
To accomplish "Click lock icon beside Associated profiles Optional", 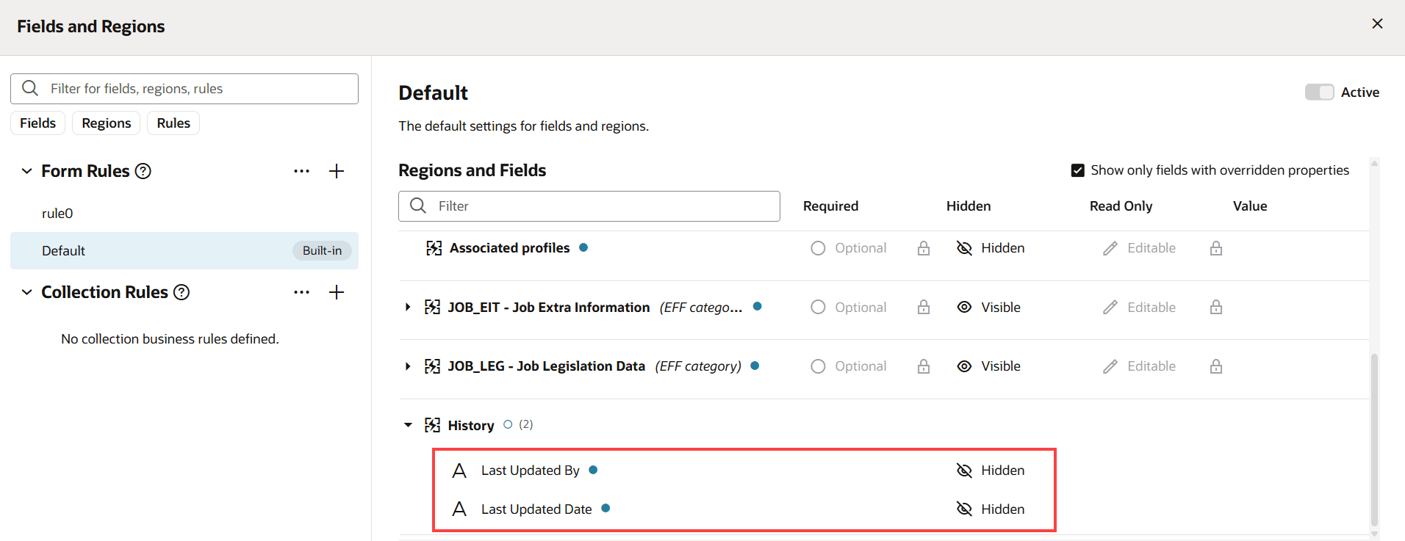I will 924,248.
